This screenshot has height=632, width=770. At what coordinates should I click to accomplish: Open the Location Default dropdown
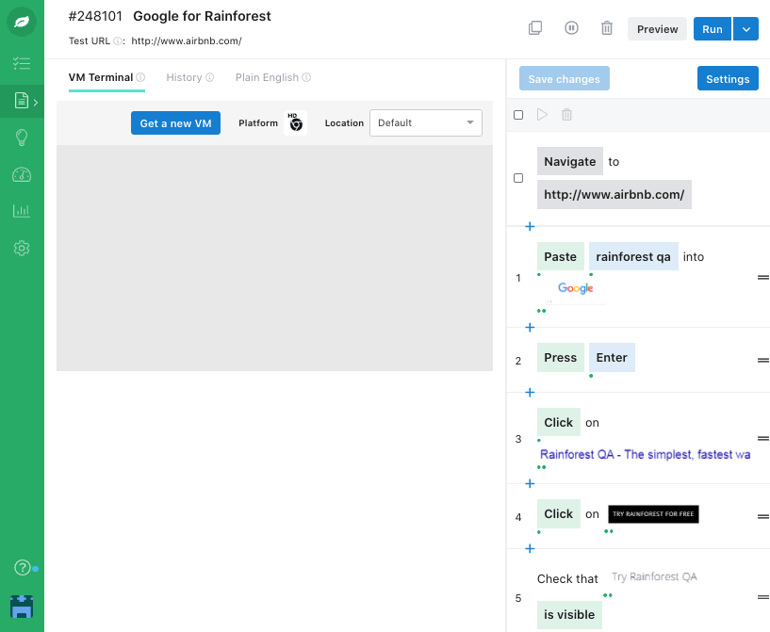click(x=426, y=122)
